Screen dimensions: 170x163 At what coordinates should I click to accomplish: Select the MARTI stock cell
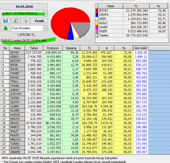(17, 127)
